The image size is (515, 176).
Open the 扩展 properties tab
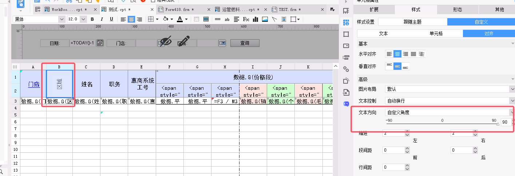[x=374, y=9]
